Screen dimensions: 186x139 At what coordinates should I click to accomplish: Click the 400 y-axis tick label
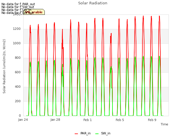tap(18, 87)
